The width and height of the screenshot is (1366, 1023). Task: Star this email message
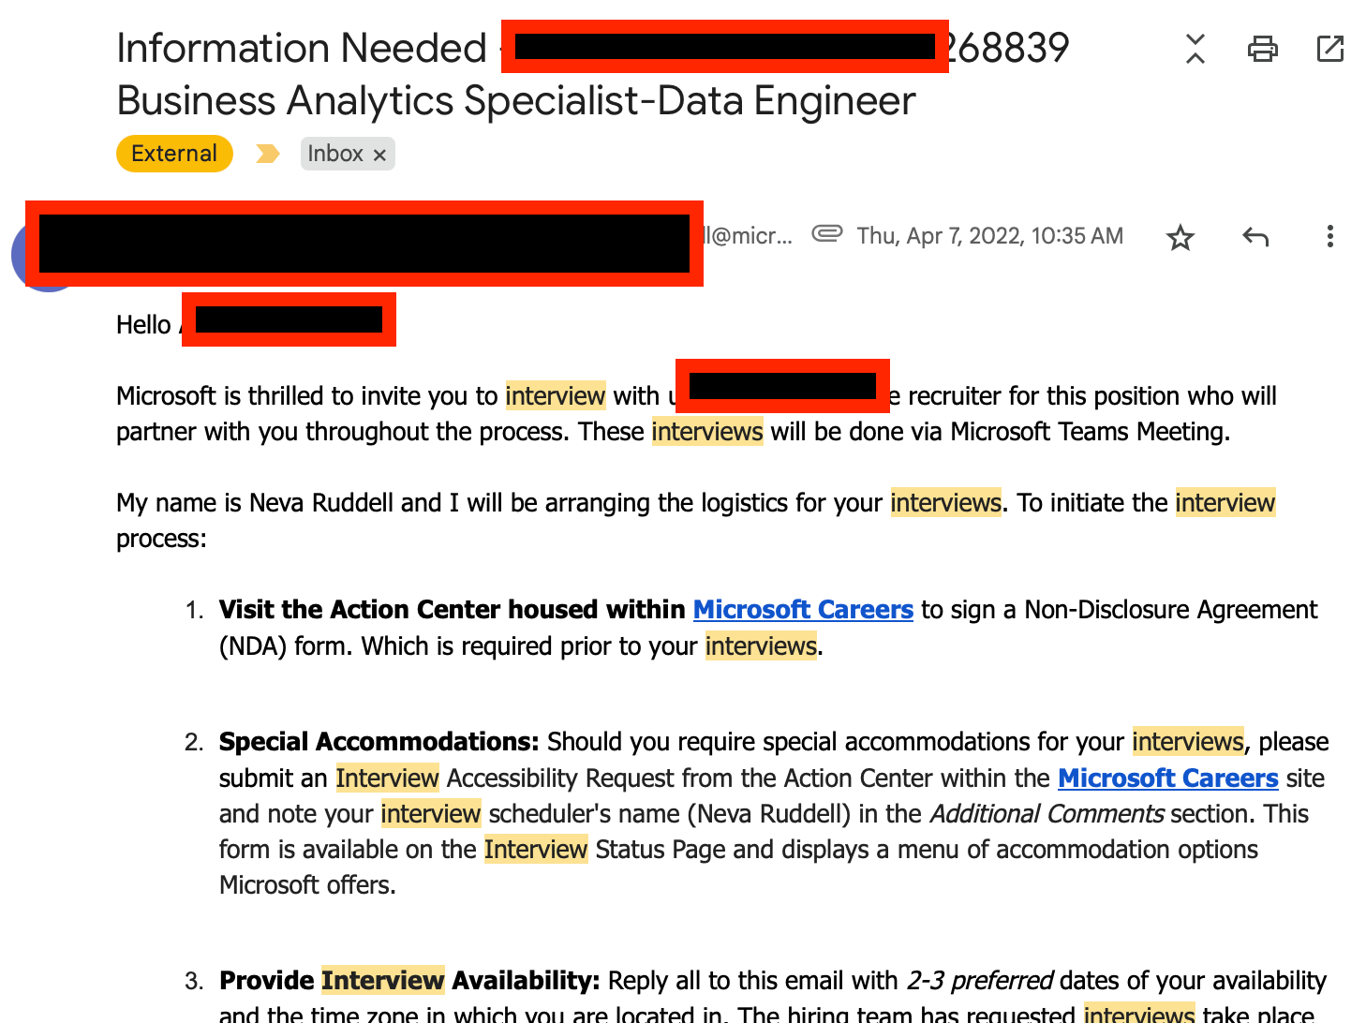1180,237
